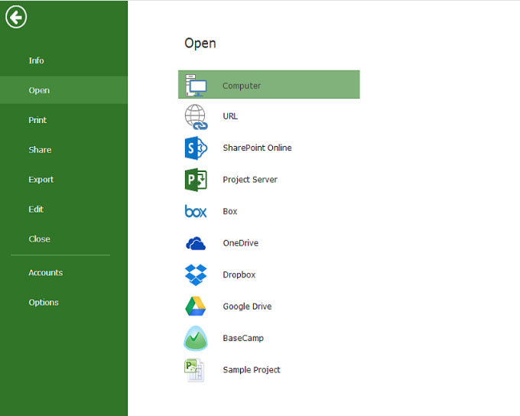The height and width of the screenshot is (416, 520).
Task: Click the Sample Project label
Action: click(252, 370)
